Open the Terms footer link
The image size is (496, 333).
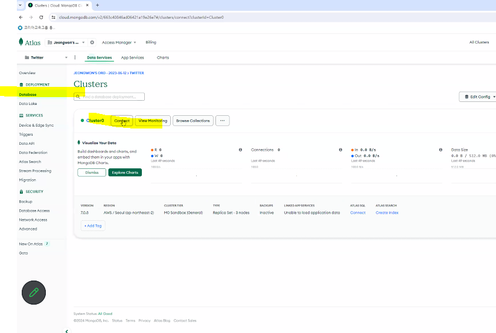point(130,321)
